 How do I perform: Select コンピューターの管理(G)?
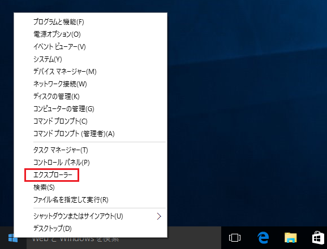pyautogui.click(x=91, y=108)
